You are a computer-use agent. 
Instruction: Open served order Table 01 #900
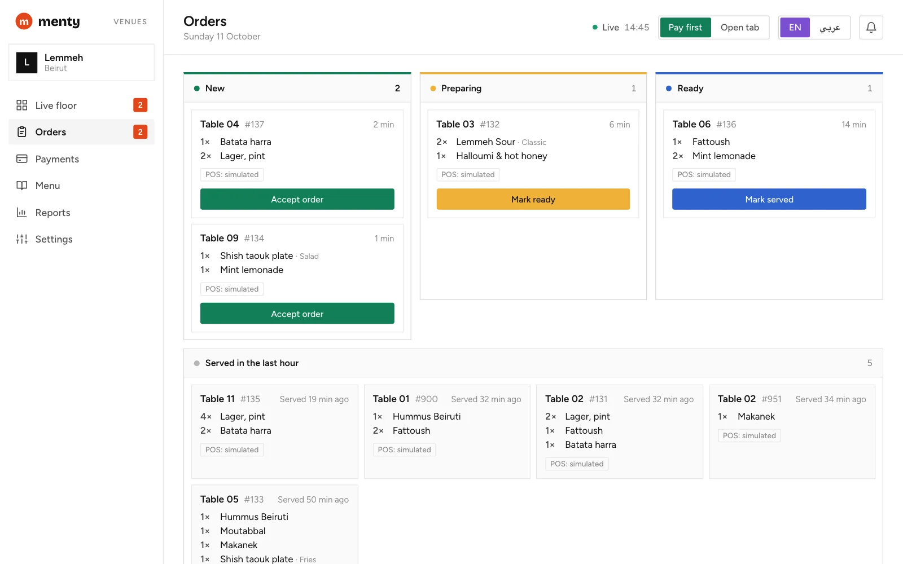(x=447, y=431)
